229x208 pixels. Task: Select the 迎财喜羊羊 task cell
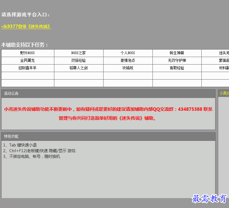28,68
